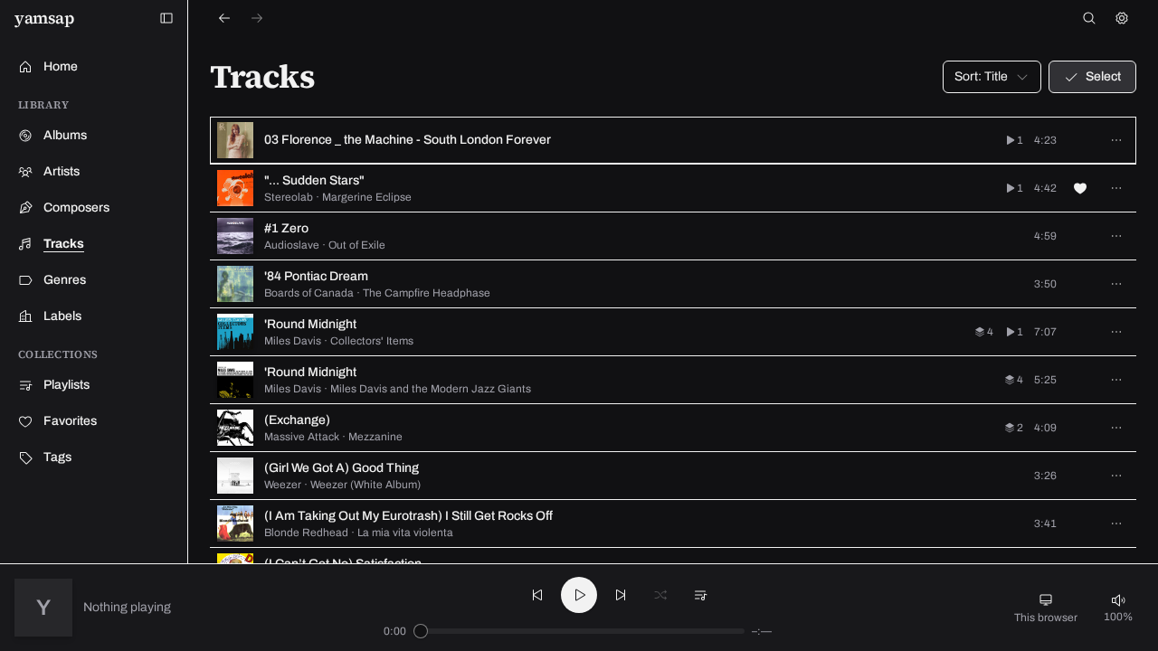Open more options for (Exchange) track
This screenshot has height=651, width=1158.
coord(1116,428)
